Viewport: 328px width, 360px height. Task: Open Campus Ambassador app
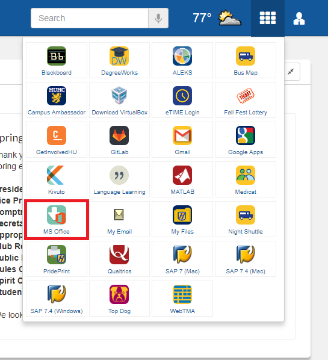click(57, 100)
